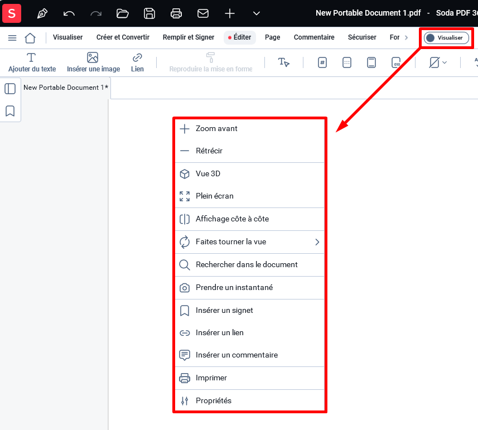The height and width of the screenshot is (430, 478).
Task: Click the header and footer page icon
Action: (371, 62)
